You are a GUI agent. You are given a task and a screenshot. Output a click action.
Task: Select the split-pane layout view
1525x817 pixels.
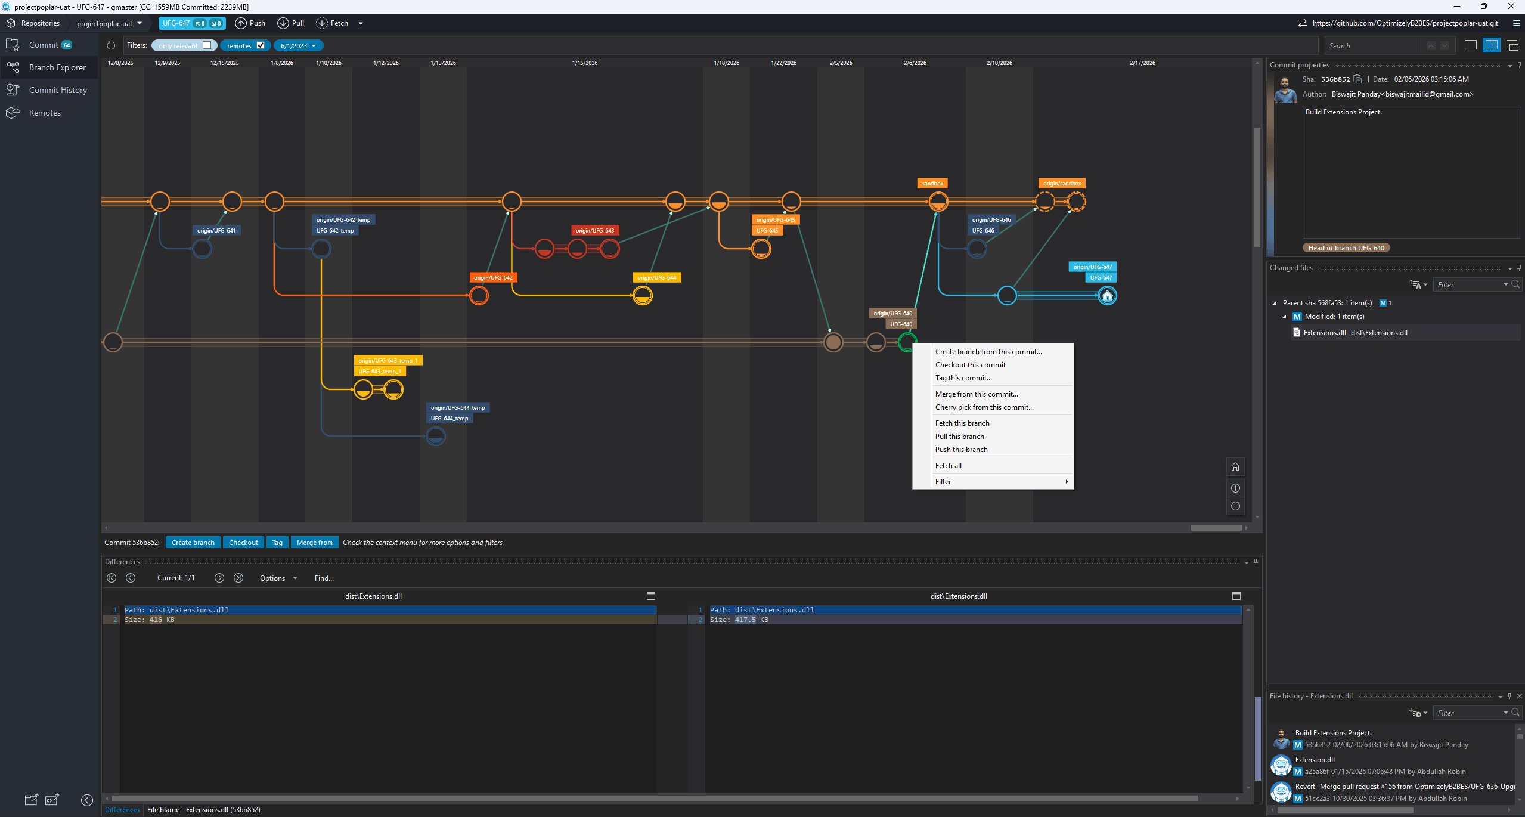[x=1492, y=45]
